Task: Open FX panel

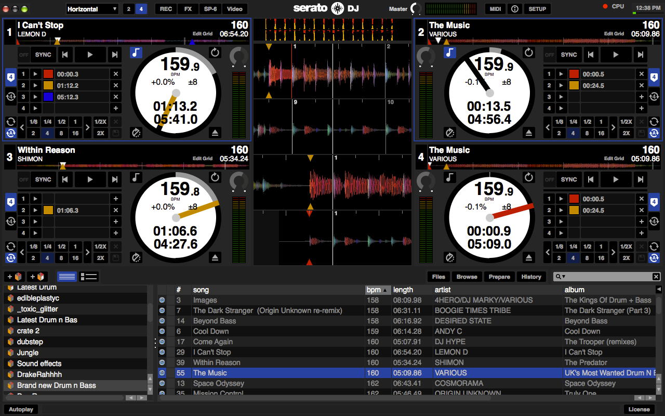Action: click(x=188, y=9)
